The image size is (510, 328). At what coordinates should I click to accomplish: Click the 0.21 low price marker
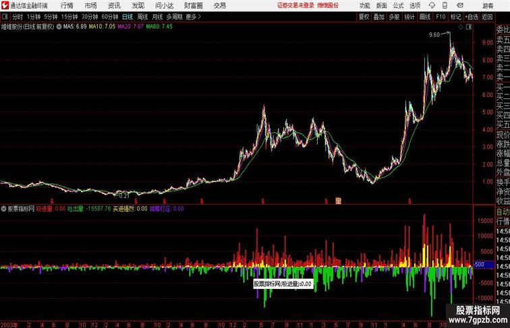(x=124, y=196)
